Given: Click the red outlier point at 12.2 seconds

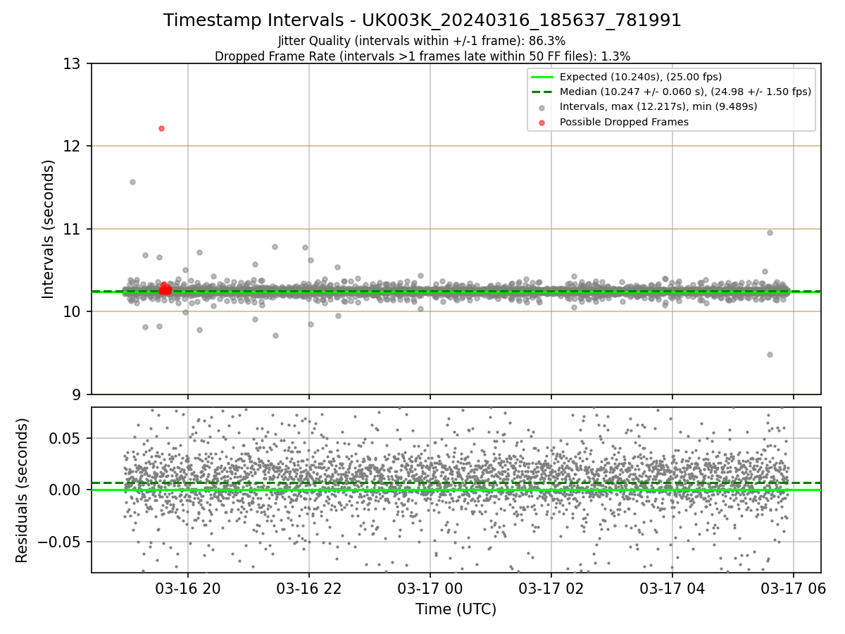Looking at the screenshot, I should tap(161, 128).
